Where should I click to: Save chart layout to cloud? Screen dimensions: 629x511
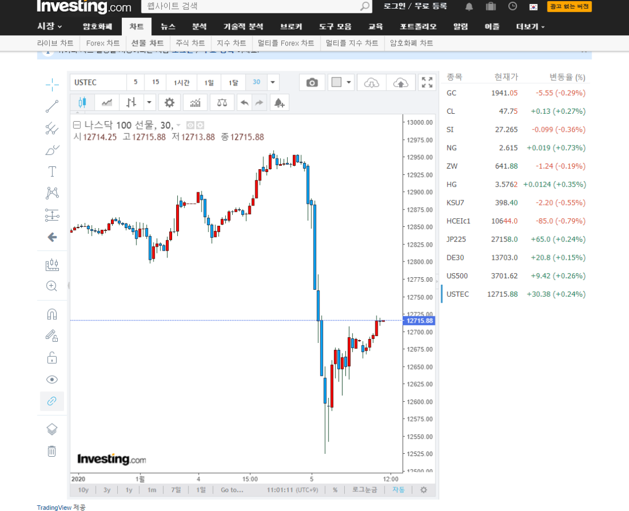click(x=401, y=83)
